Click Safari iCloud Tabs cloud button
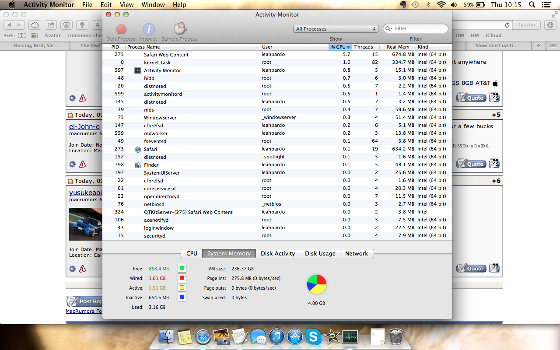 pyautogui.click(x=35, y=25)
